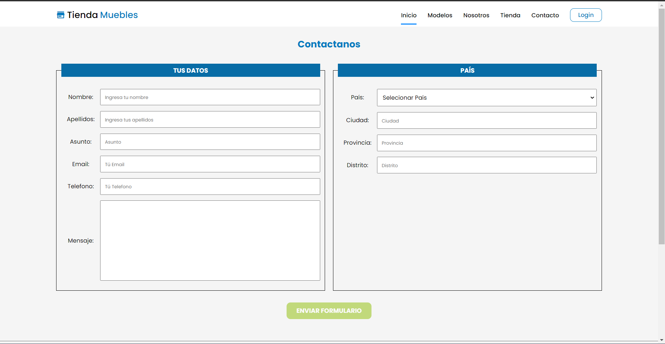Click the Provincia: label

[x=357, y=143]
